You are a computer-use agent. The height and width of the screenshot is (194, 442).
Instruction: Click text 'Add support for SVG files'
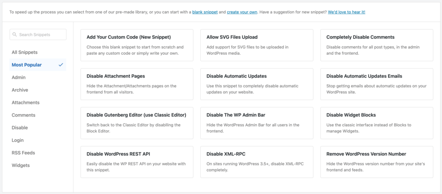(x=230, y=47)
